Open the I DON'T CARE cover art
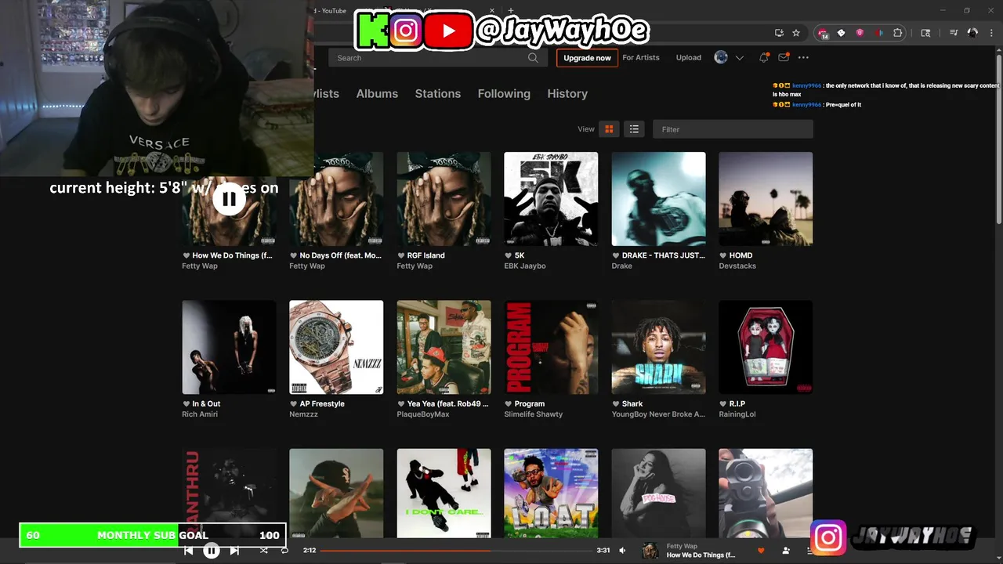Image resolution: width=1003 pixels, height=564 pixels. pos(444,493)
